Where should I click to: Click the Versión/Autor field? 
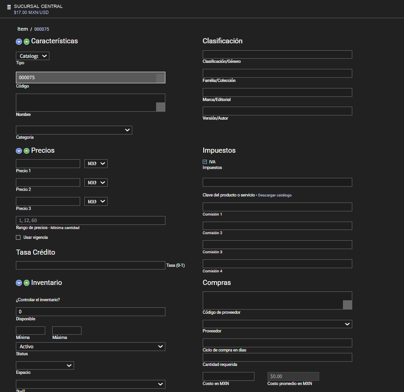pos(277,111)
